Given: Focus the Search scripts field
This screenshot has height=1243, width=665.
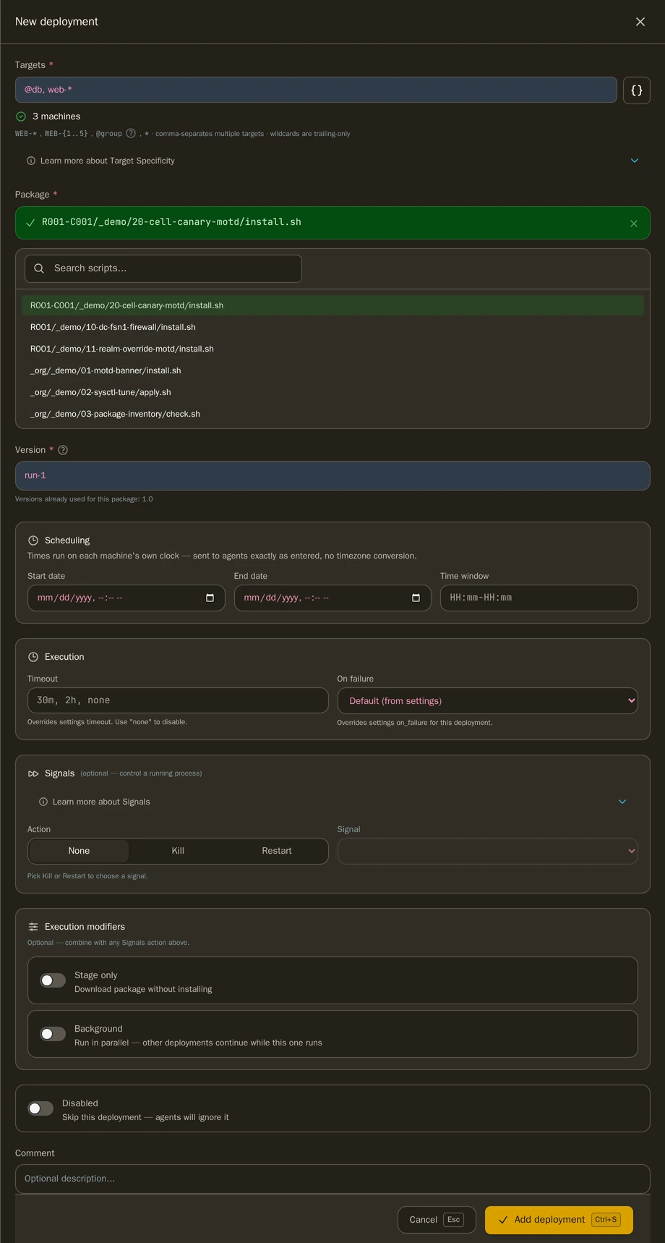Looking at the screenshot, I should coord(163,268).
